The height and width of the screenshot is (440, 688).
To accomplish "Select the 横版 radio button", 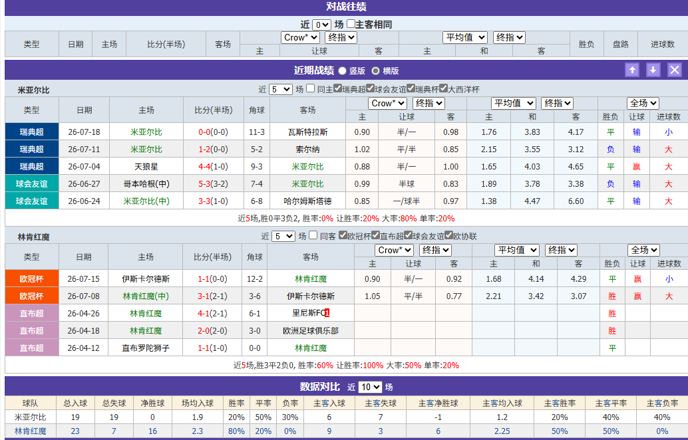I will click(375, 70).
